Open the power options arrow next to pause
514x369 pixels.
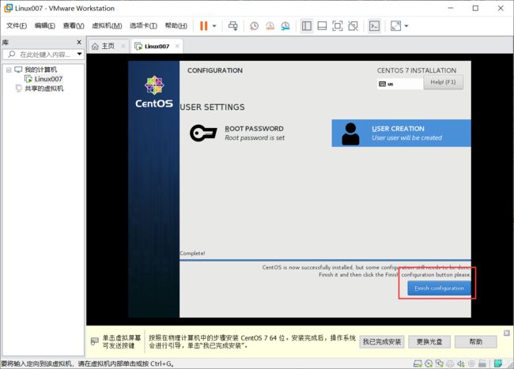[x=214, y=26]
